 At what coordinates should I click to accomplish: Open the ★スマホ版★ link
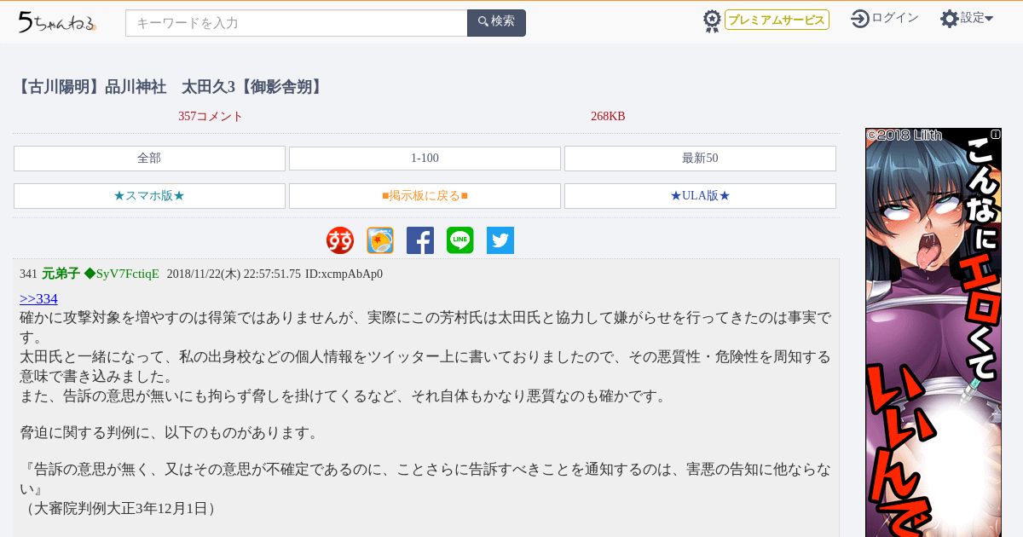(149, 196)
